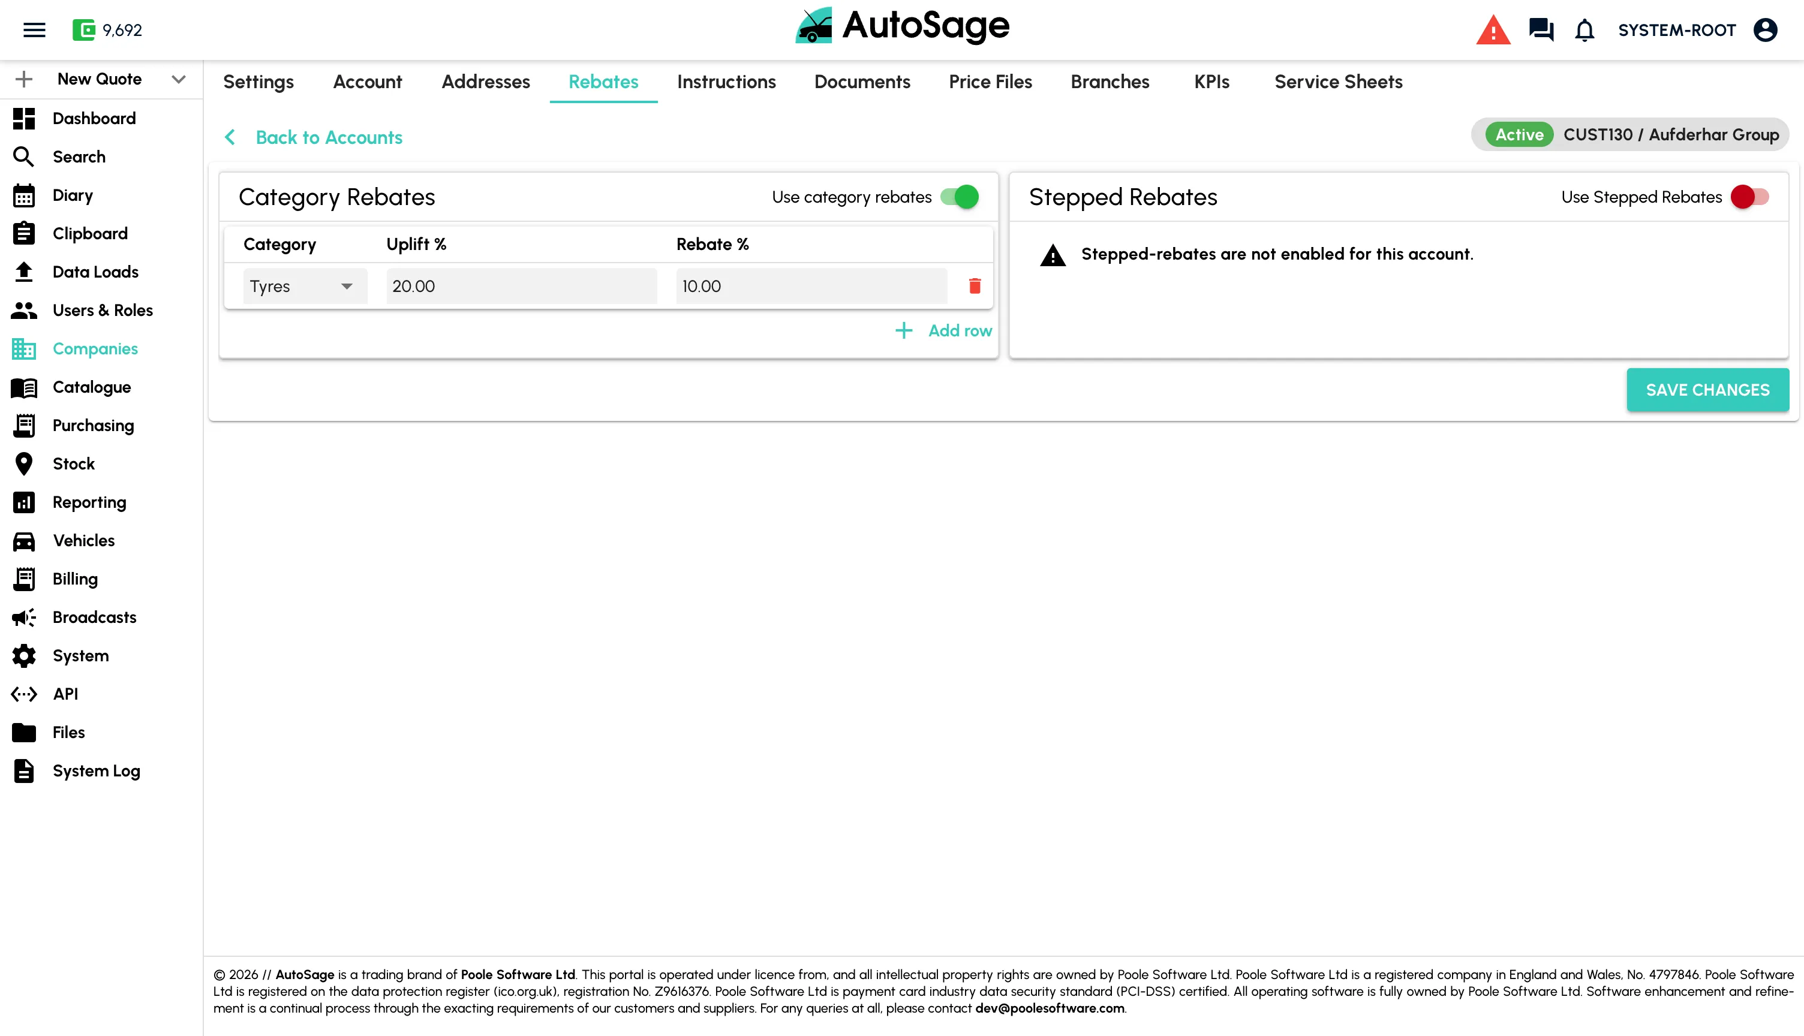
Task: Click the green Active status badge
Action: pyautogui.click(x=1519, y=134)
